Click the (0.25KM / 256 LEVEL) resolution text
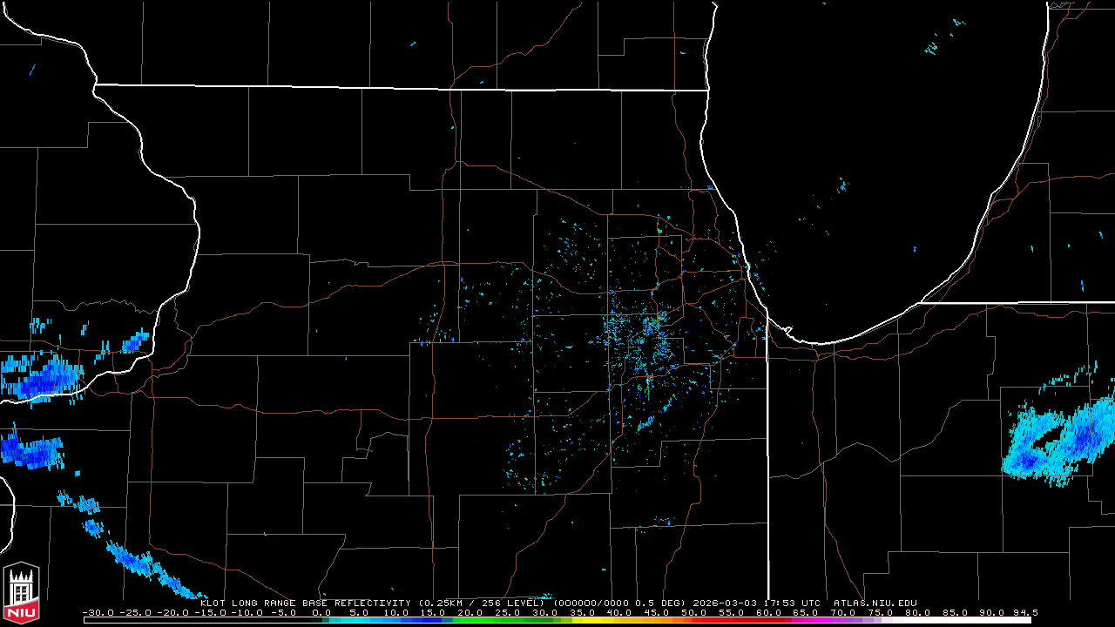Viewport: 1115px width, 627px height. (x=482, y=603)
